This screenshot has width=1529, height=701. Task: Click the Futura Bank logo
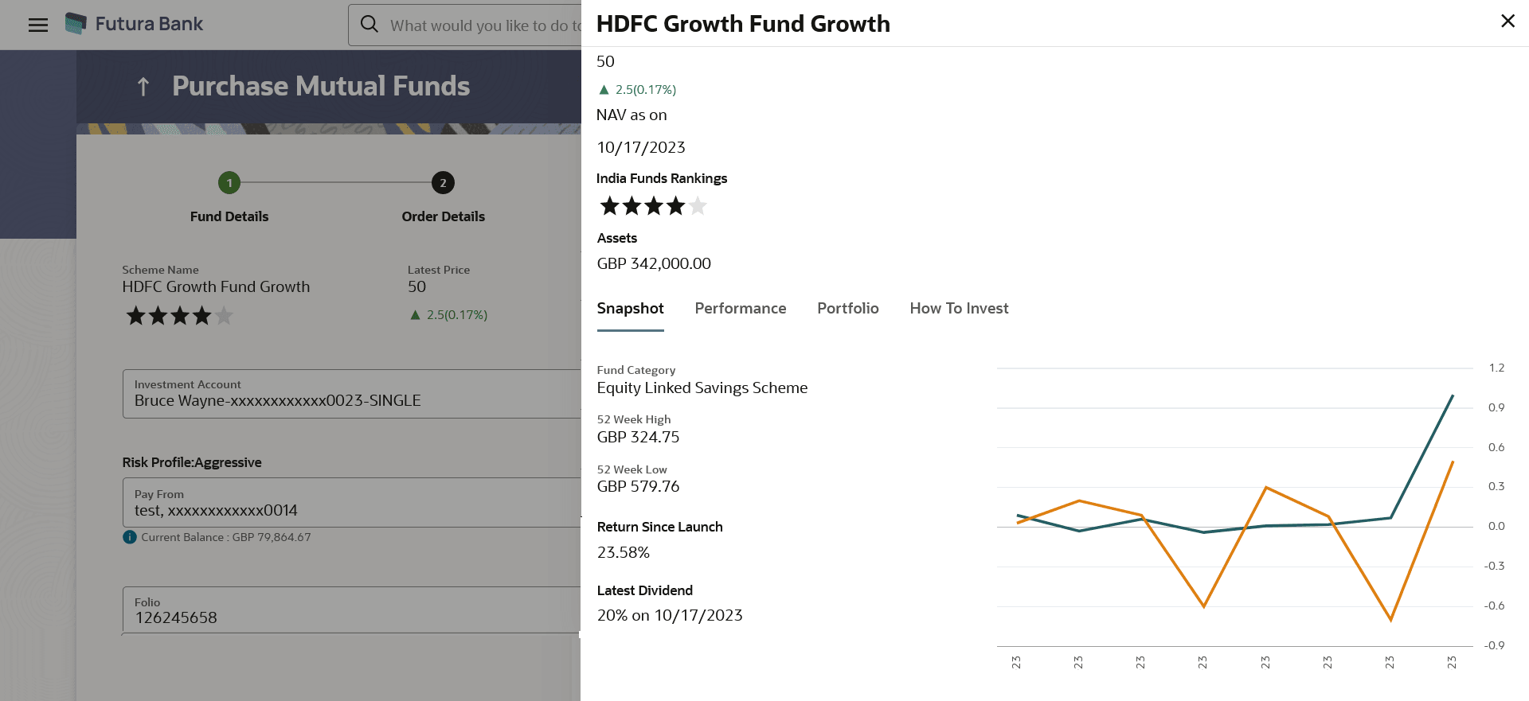[x=76, y=24]
